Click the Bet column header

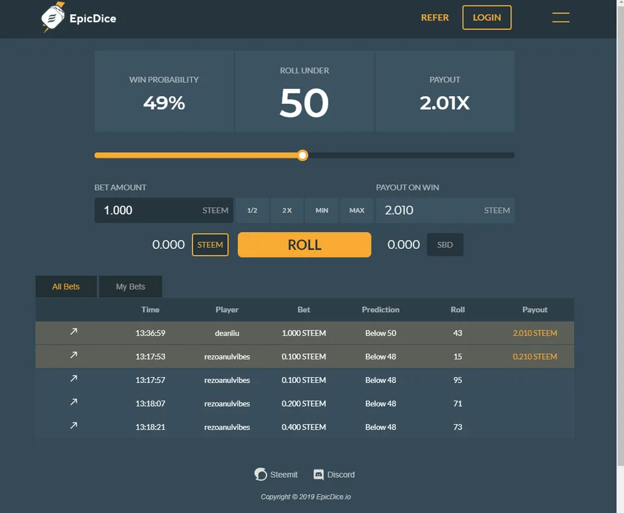(304, 309)
